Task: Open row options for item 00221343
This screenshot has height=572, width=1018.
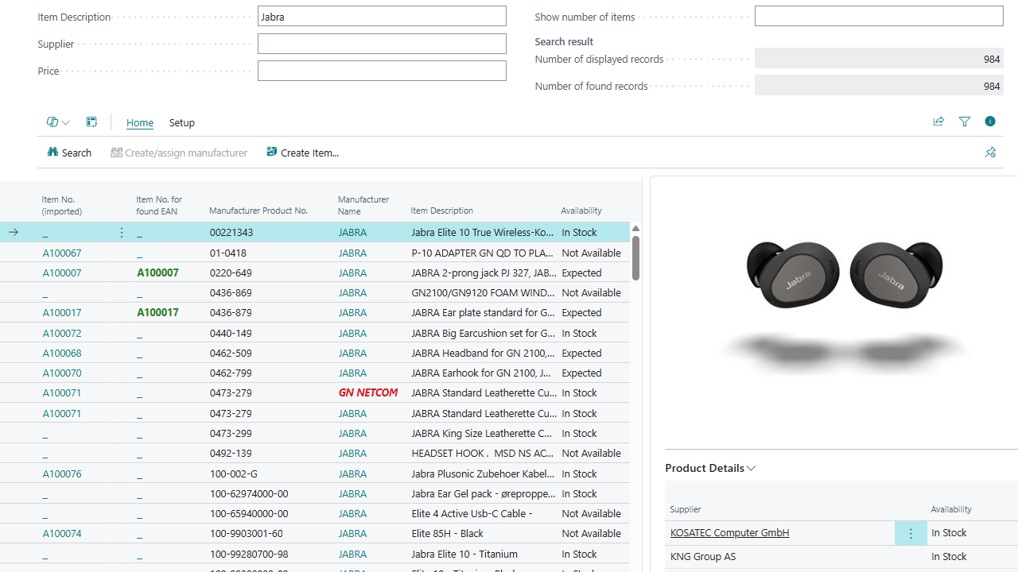Action: point(122,233)
